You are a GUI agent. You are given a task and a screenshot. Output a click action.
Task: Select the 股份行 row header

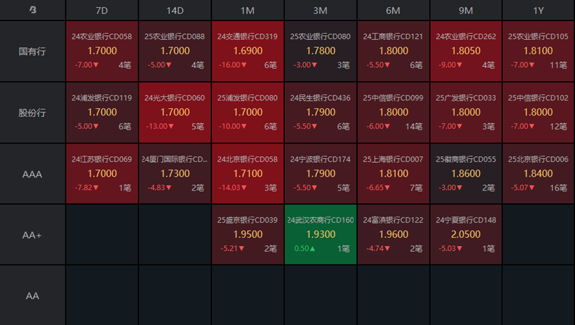pyautogui.click(x=33, y=112)
